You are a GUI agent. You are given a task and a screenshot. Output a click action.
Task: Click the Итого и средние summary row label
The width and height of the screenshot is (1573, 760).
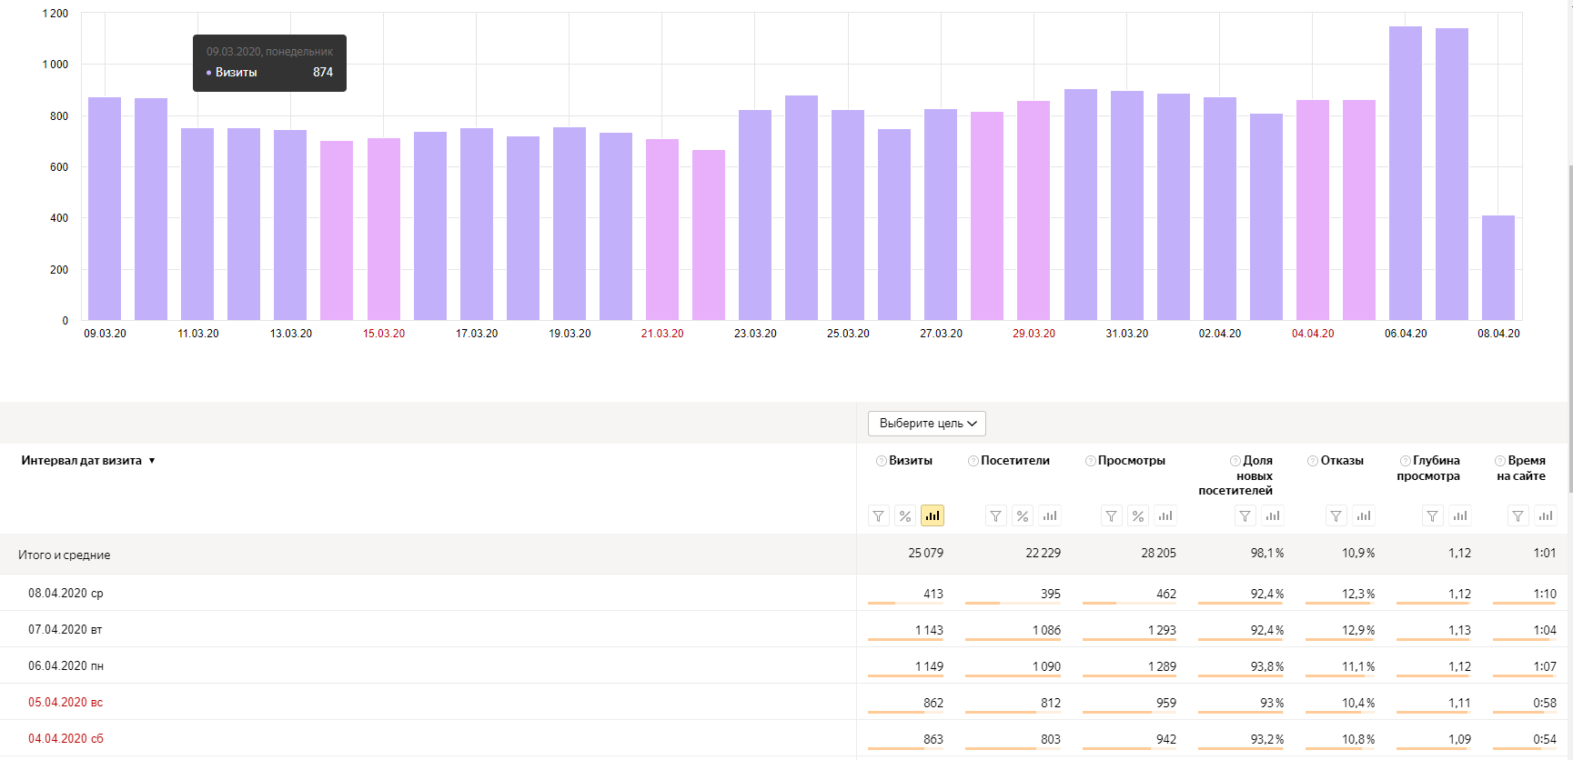point(64,555)
